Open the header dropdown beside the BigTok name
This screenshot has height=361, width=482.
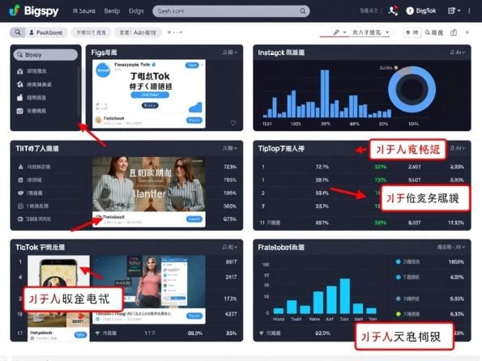tap(454, 11)
